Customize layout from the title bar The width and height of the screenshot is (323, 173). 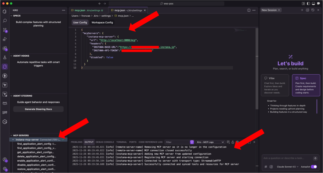(303, 3)
